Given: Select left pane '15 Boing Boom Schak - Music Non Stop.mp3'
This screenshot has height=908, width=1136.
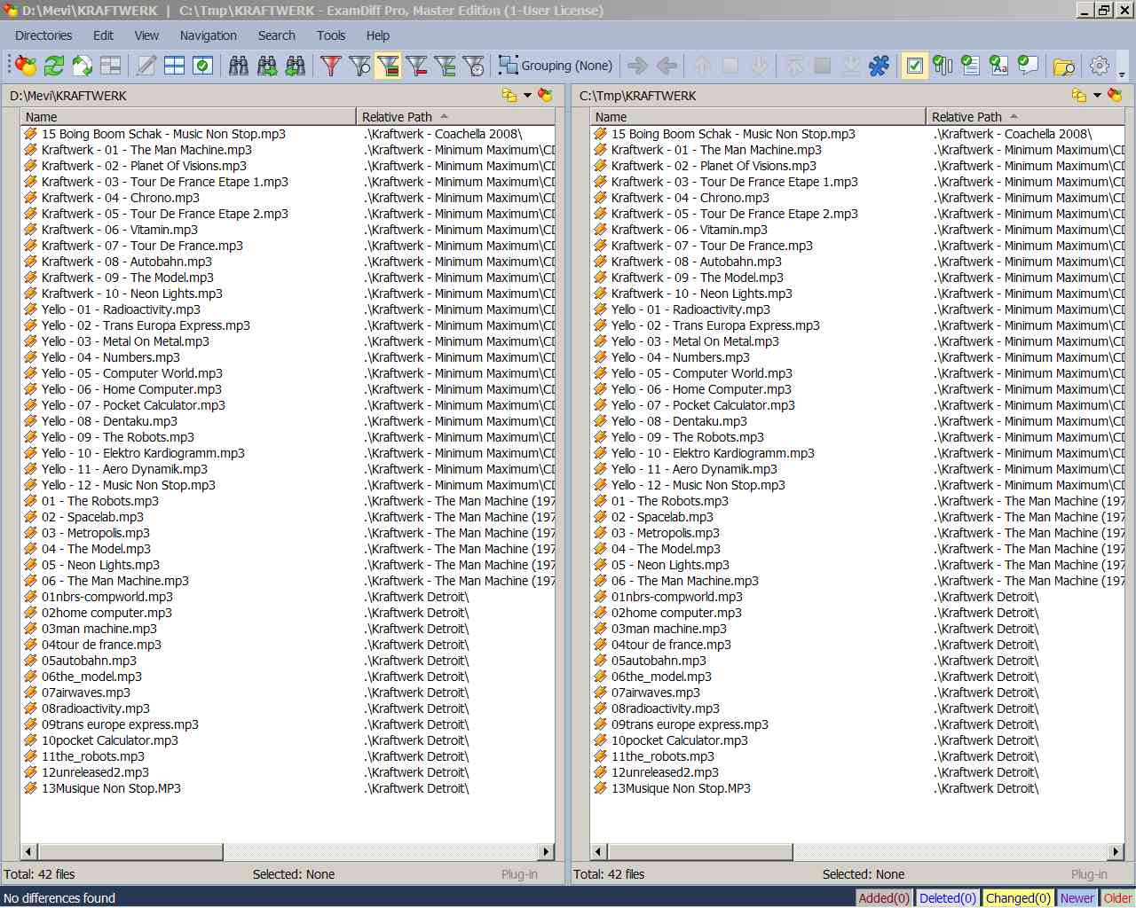Looking at the screenshot, I should [x=163, y=134].
